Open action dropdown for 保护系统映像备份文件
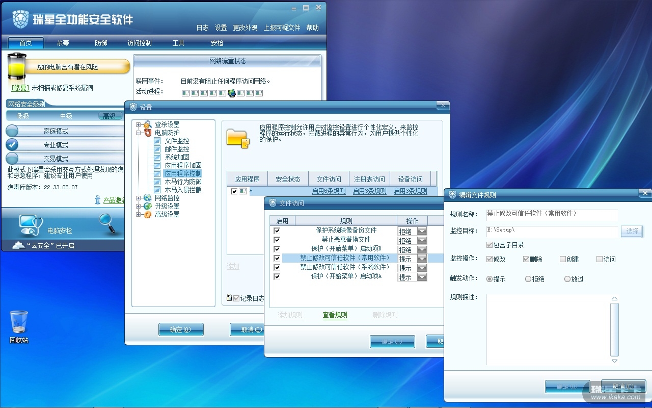The width and height of the screenshot is (652, 408). (x=422, y=231)
